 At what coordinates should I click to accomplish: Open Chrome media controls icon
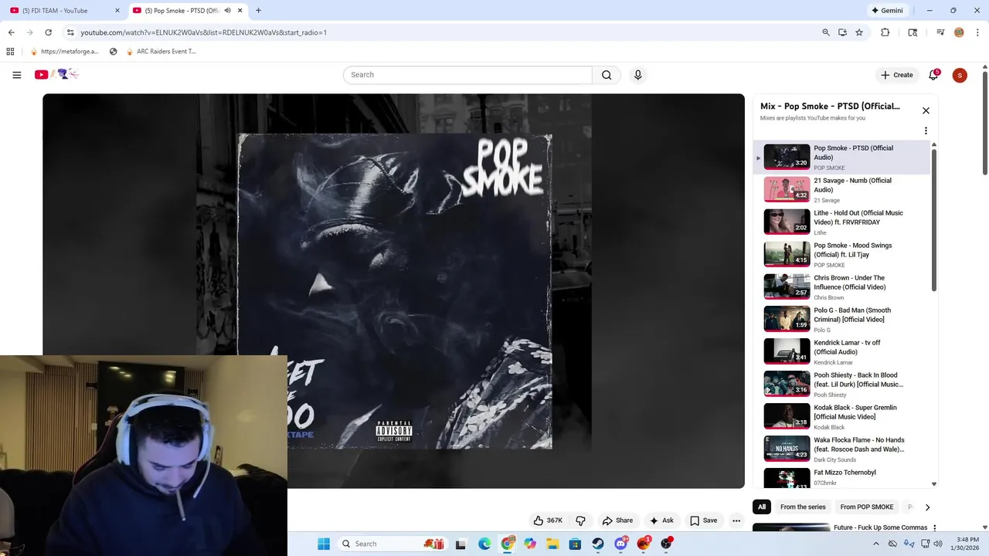(x=940, y=32)
